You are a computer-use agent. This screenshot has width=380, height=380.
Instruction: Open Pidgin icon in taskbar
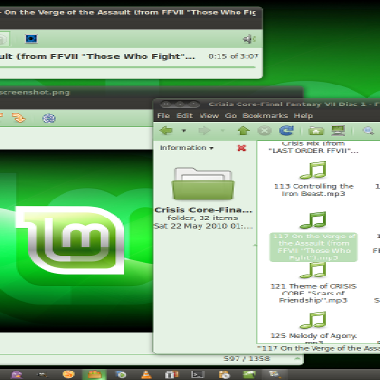[16, 374]
